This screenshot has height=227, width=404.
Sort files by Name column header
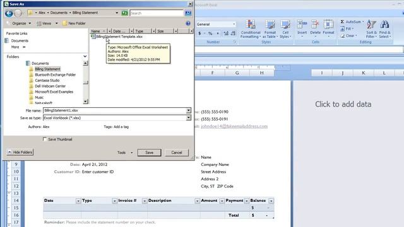pos(98,31)
